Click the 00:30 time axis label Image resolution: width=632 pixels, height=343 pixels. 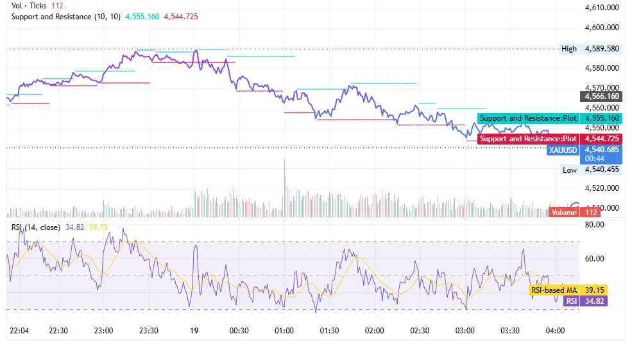(239, 331)
